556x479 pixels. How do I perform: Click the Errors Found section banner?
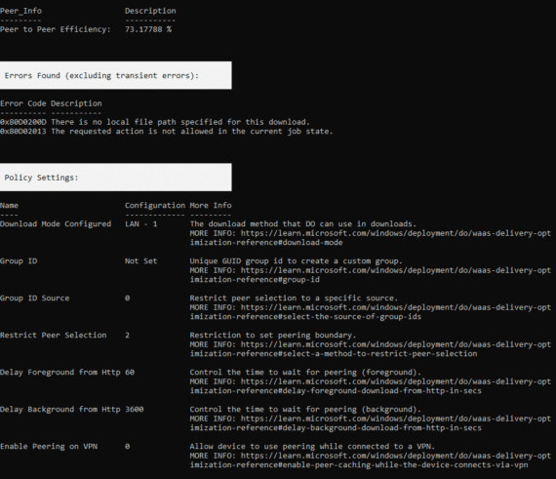[116, 75]
